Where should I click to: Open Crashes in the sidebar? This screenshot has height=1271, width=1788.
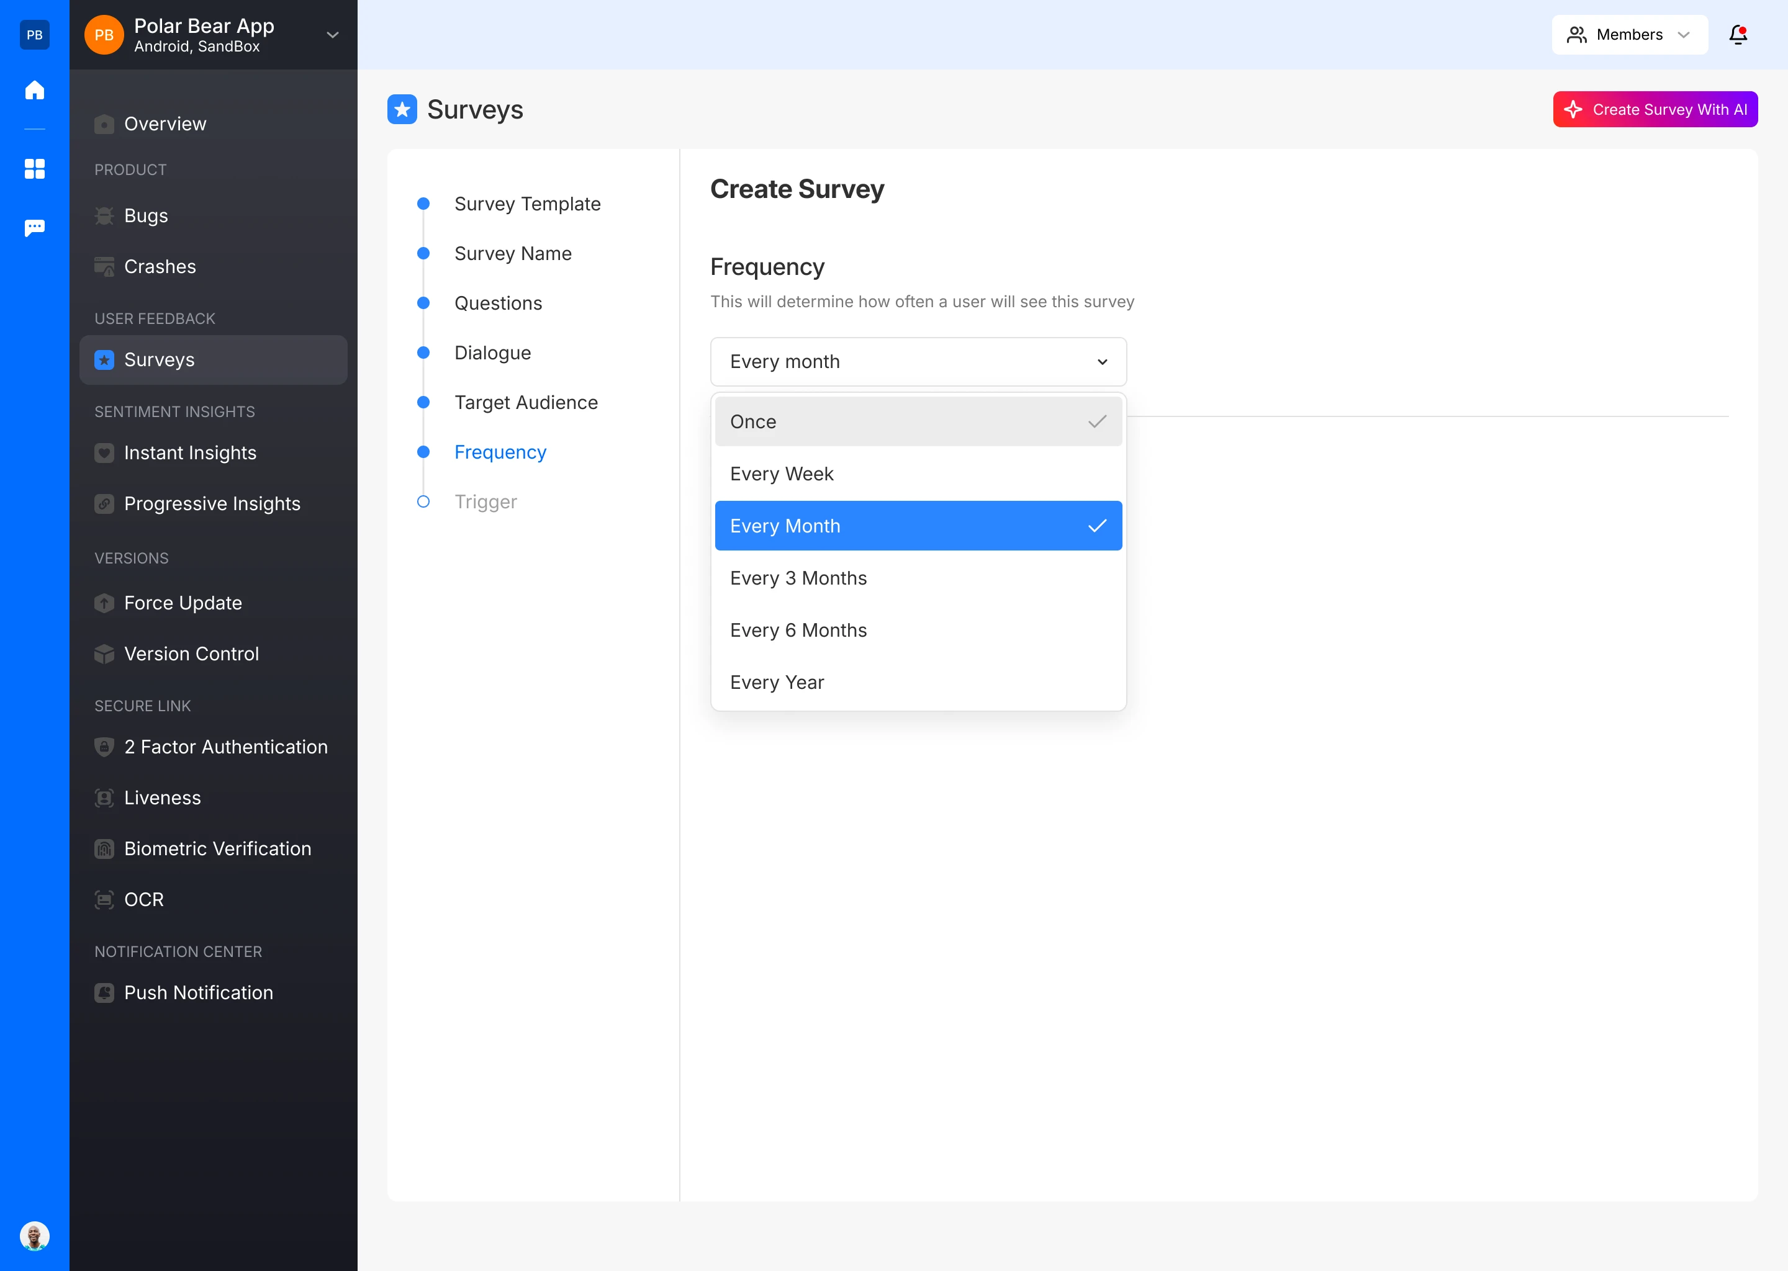coord(160,266)
